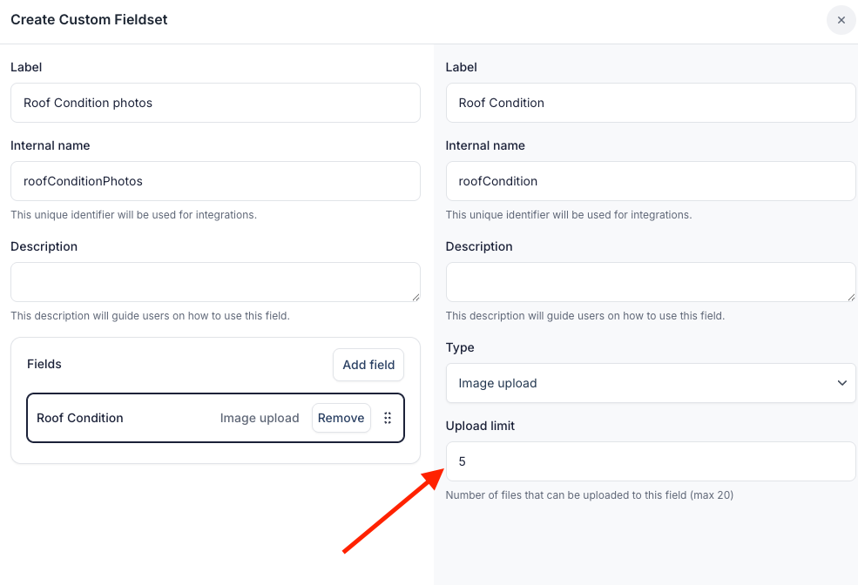The height and width of the screenshot is (585, 858).
Task: Edit the field Label input 'Roof Condition'
Action: click(x=650, y=103)
